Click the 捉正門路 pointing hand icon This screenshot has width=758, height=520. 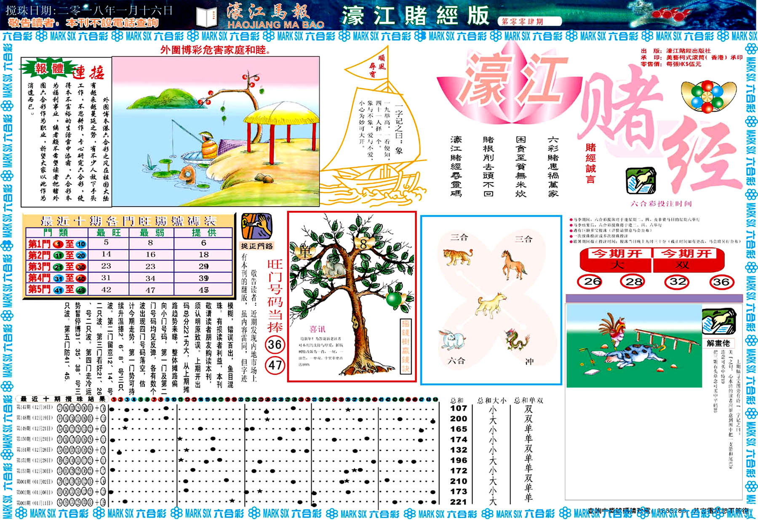coord(256,226)
